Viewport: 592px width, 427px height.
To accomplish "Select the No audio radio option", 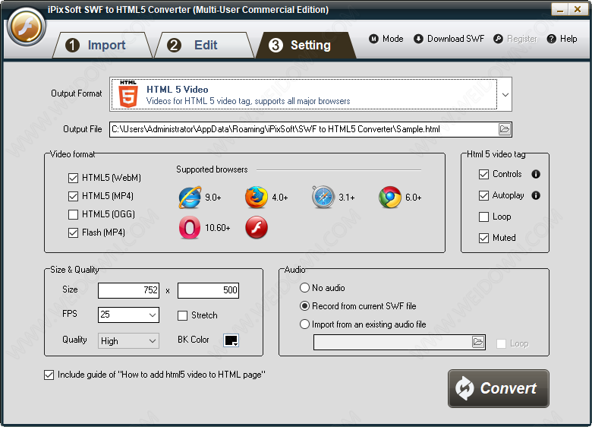I will [x=305, y=288].
